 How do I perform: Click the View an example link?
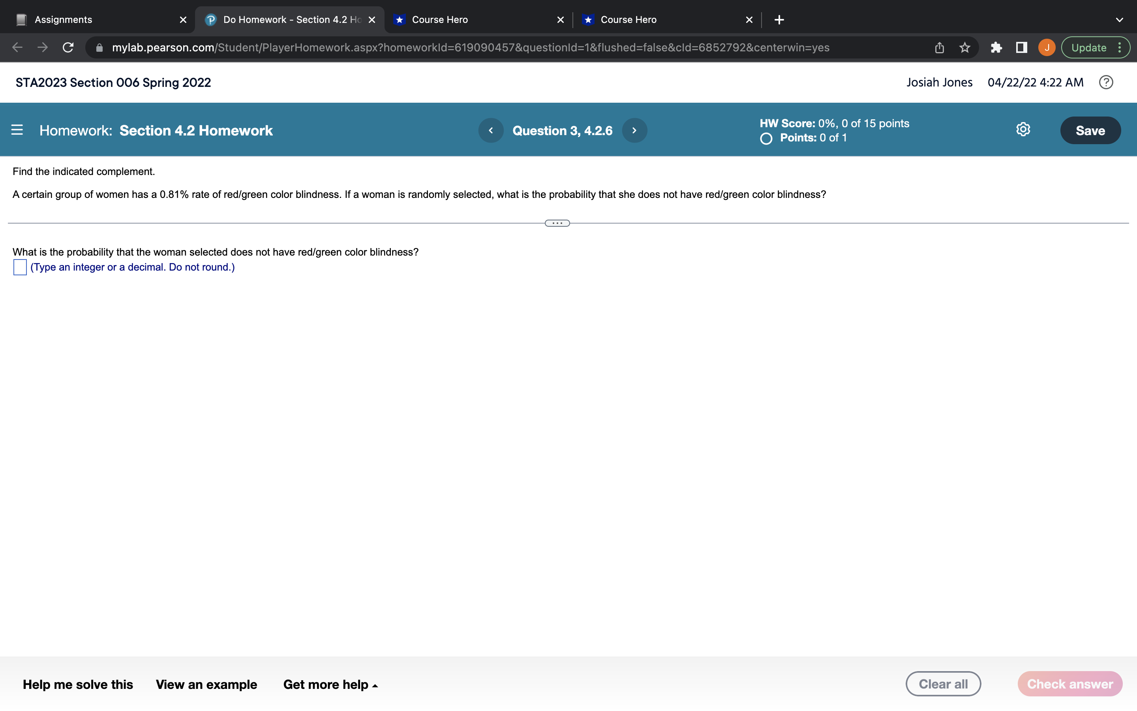[206, 685]
